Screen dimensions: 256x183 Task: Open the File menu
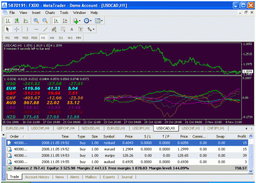(x=12, y=13)
